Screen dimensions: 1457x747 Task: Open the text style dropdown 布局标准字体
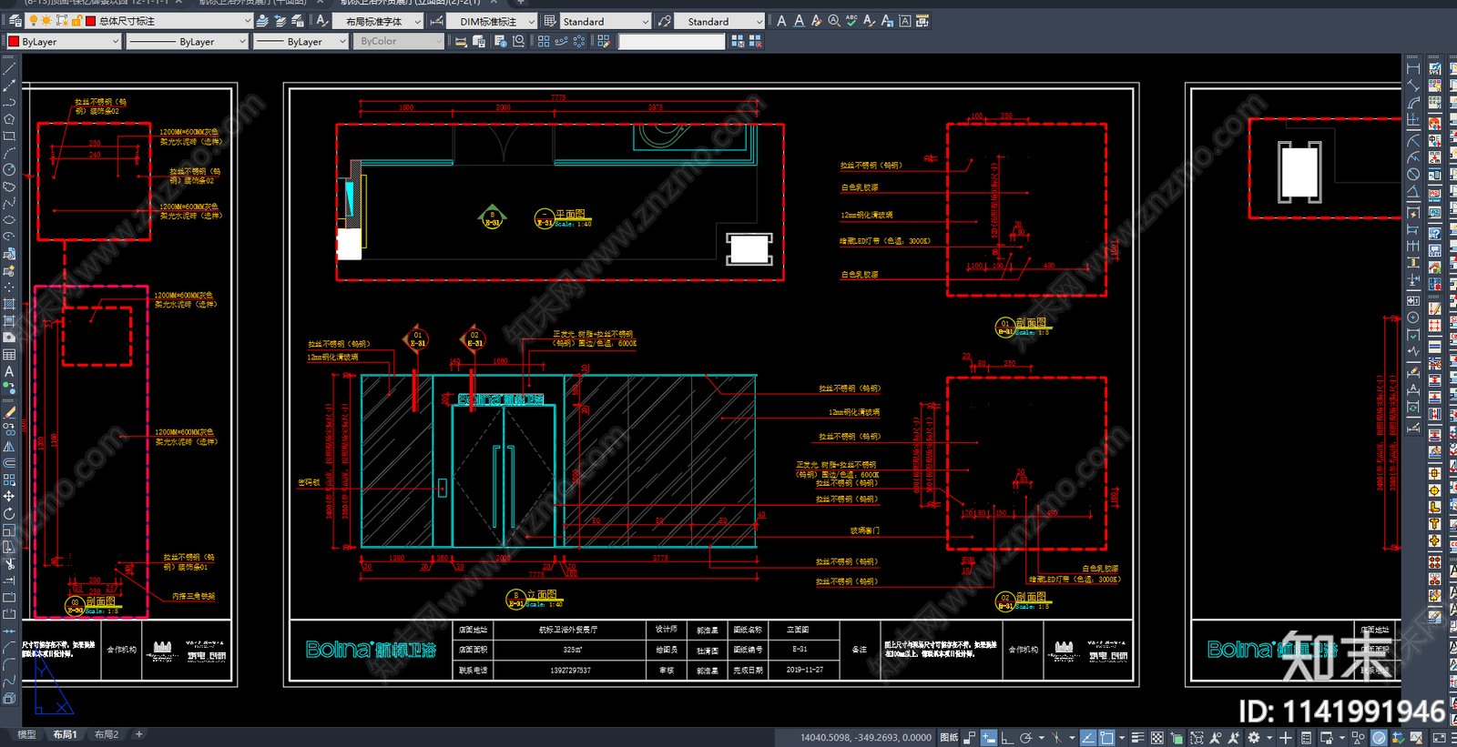click(378, 21)
